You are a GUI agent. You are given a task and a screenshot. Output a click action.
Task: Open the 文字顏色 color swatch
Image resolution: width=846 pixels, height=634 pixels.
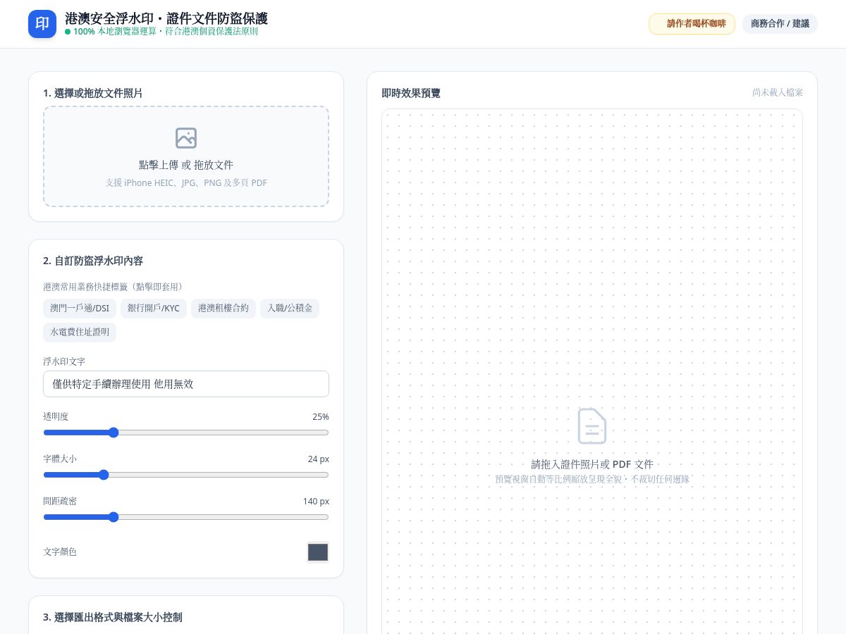pos(318,552)
